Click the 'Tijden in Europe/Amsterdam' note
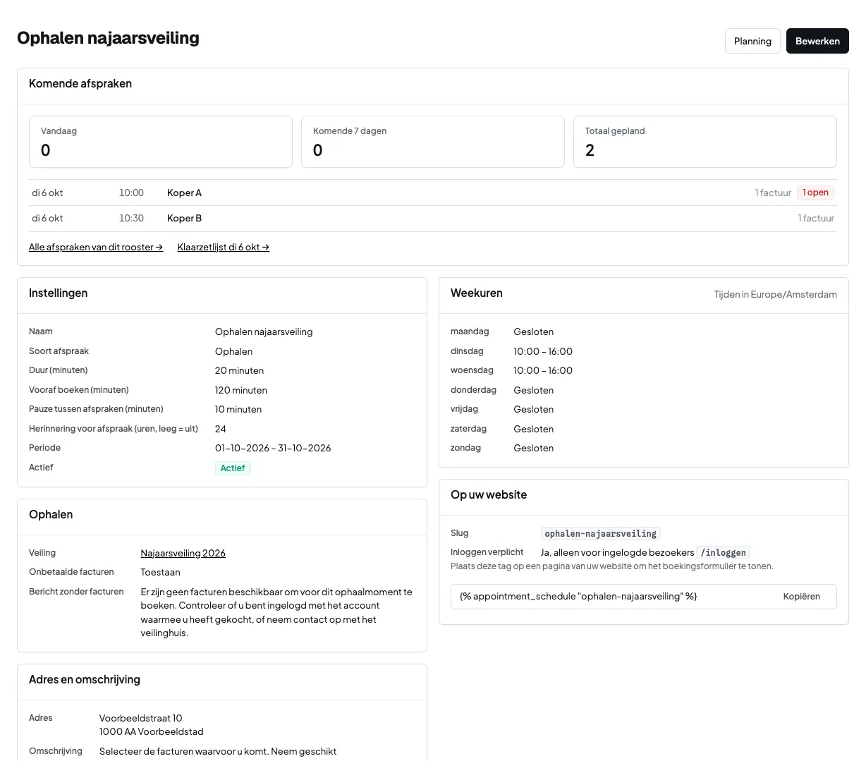The width and height of the screenshot is (866, 761). point(776,295)
